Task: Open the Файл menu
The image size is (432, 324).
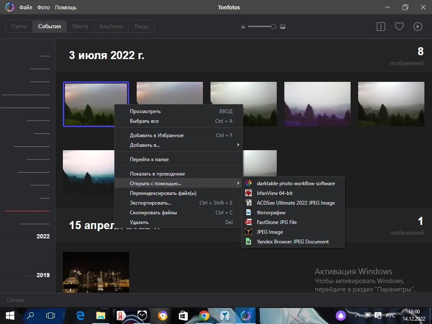Action: click(x=26, y=8)
